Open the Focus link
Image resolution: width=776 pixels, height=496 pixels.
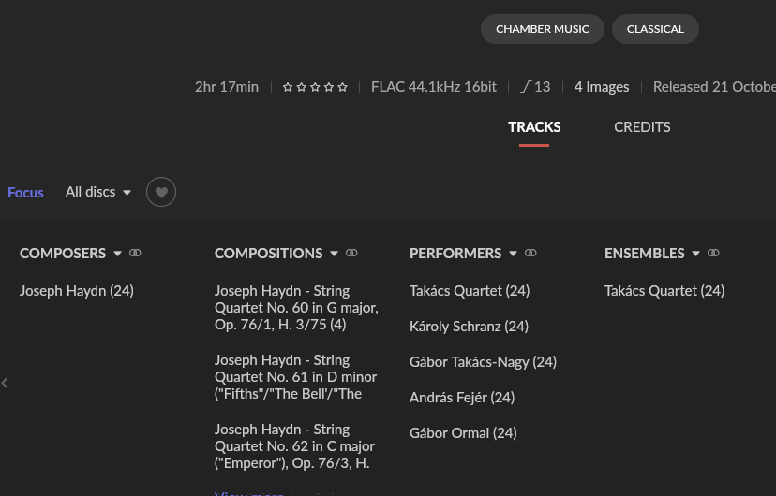tap(25, 192)
